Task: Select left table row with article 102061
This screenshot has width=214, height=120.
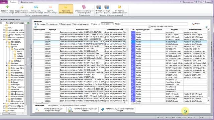Action: [x=80, y=32]
